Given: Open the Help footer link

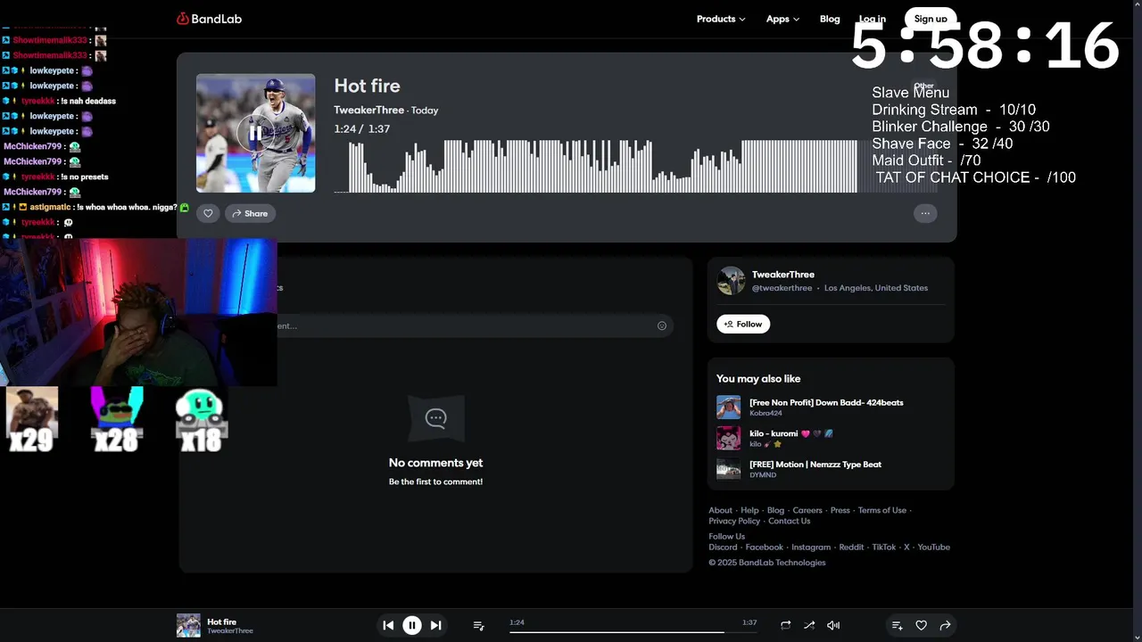Looking at the screenshot, I should pyautogui.click(x=749, y=511).
